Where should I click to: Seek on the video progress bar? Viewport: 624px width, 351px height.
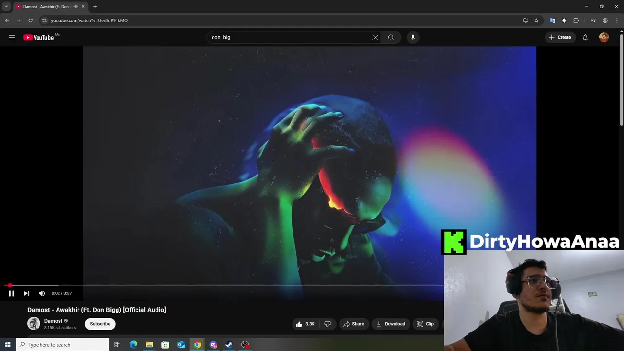click(224, 285)
